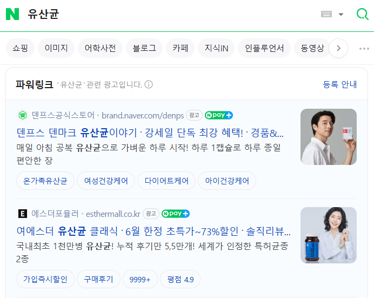Screen dimensions: 374x298
Task: Click the green search magnifier icon
Action: 362,14
